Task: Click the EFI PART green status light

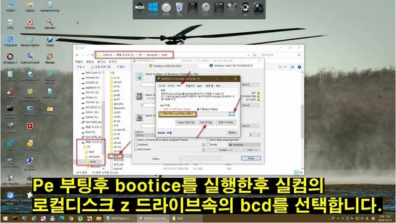Action: (x=259, y=100)
